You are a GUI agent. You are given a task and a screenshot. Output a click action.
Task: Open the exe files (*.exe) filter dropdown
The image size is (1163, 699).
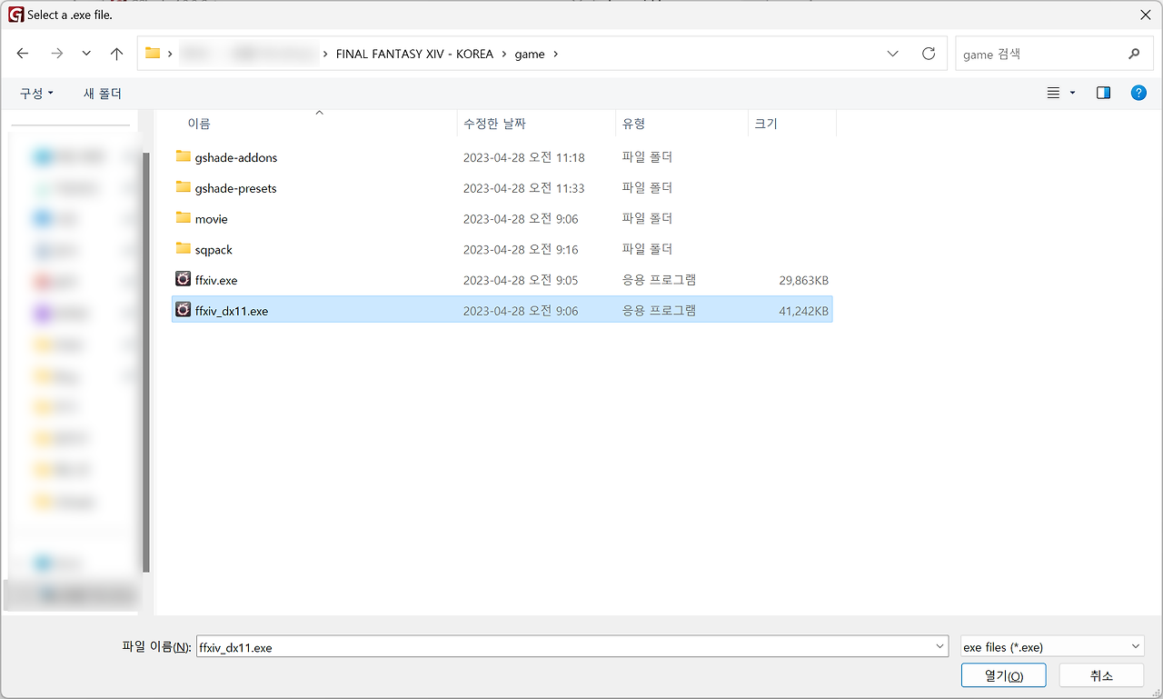1051,646
